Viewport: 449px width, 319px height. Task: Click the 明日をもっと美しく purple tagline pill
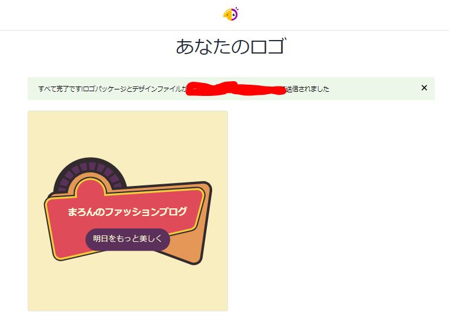128,240
